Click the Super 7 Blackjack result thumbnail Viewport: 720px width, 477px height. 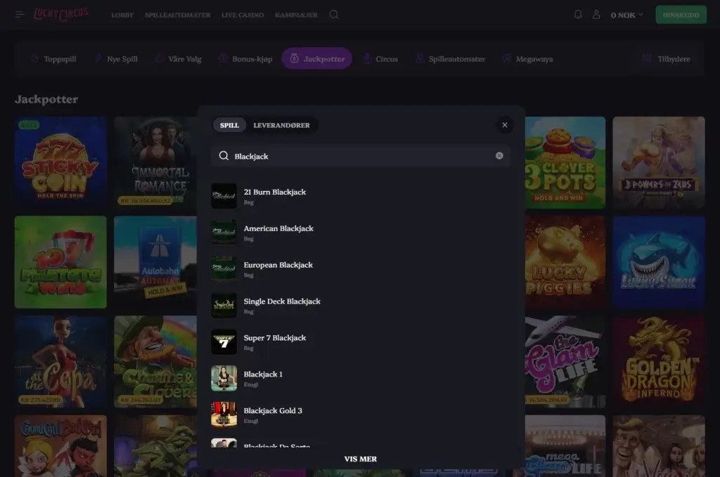[224, 341]
